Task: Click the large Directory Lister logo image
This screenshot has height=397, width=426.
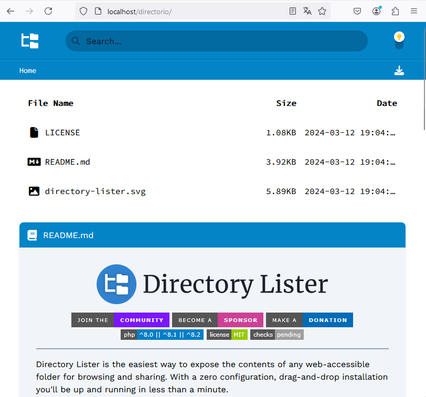Action: tap(212, 284)
